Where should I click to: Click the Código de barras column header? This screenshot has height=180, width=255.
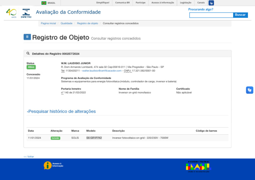click(207, 131)
